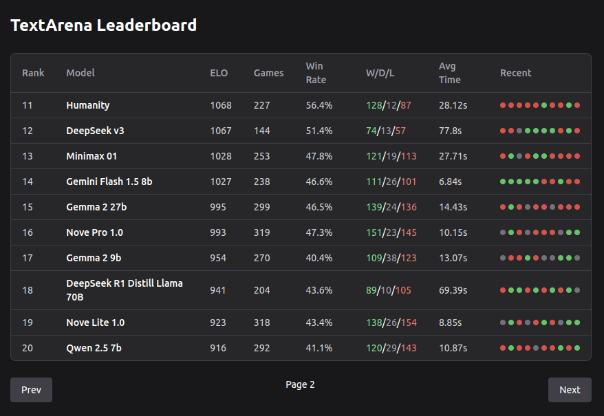Click average time 28.12s for Humanity
The image size is (604, 416).
(453, 105)
